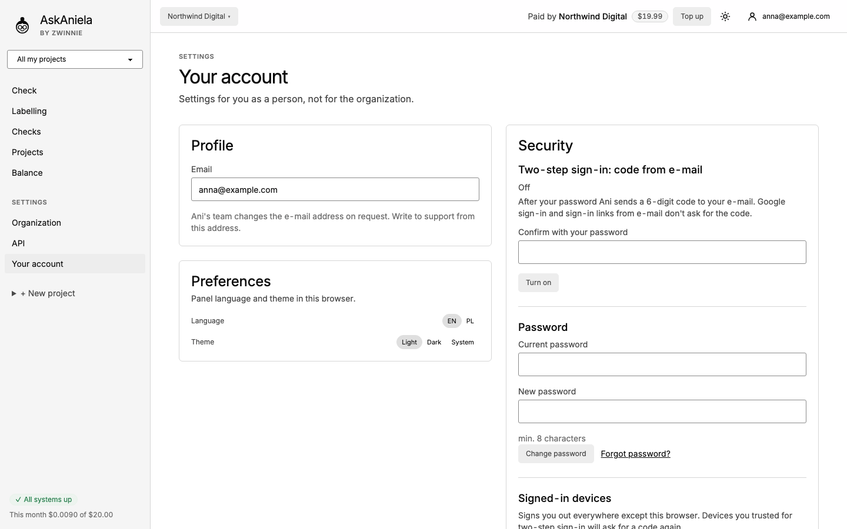
Task: Open Organization settings
Action: click(75, 223)
